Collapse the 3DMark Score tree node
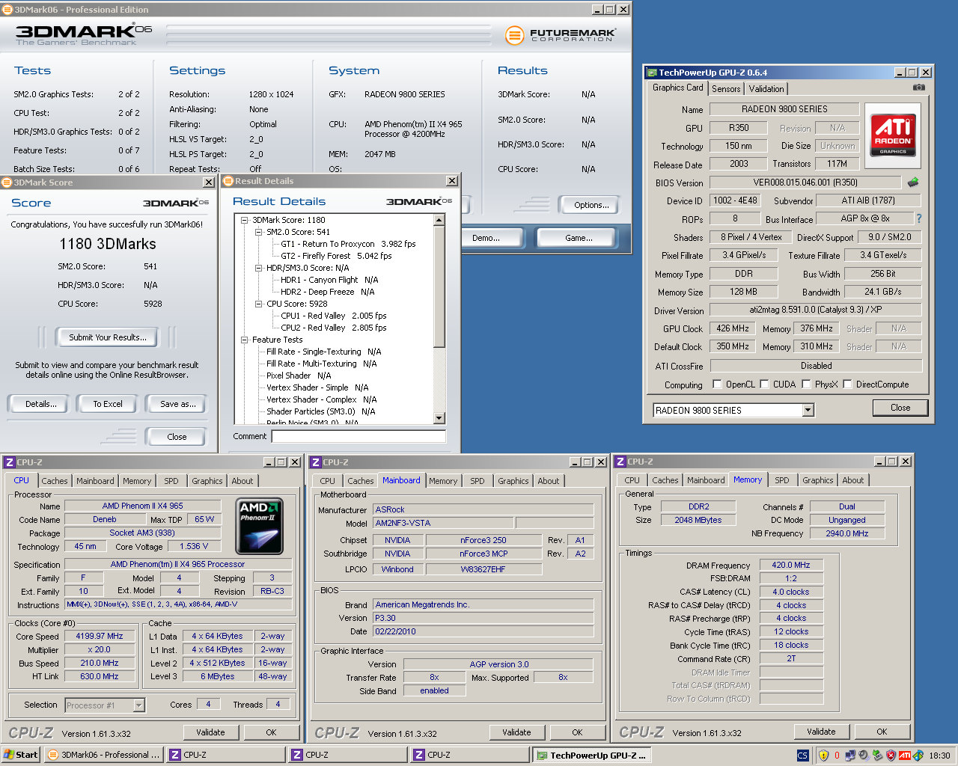 pos(244,220)
